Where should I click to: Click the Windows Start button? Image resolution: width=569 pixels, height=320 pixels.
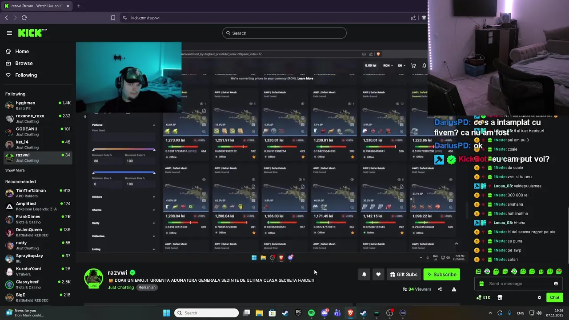pyautogui.click(x=167, y=313)
